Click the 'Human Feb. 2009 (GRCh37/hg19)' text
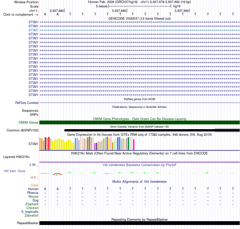 [x=113, y=2]
